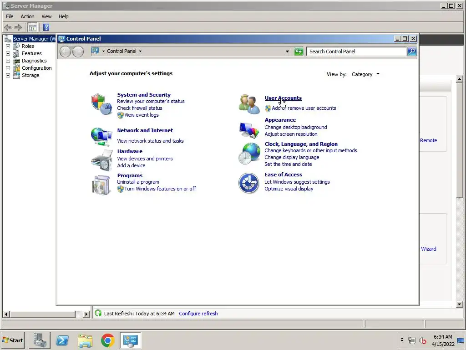466x350 pixels.
Task: Click Adjust screen resolution link
Action: [291, 134]
